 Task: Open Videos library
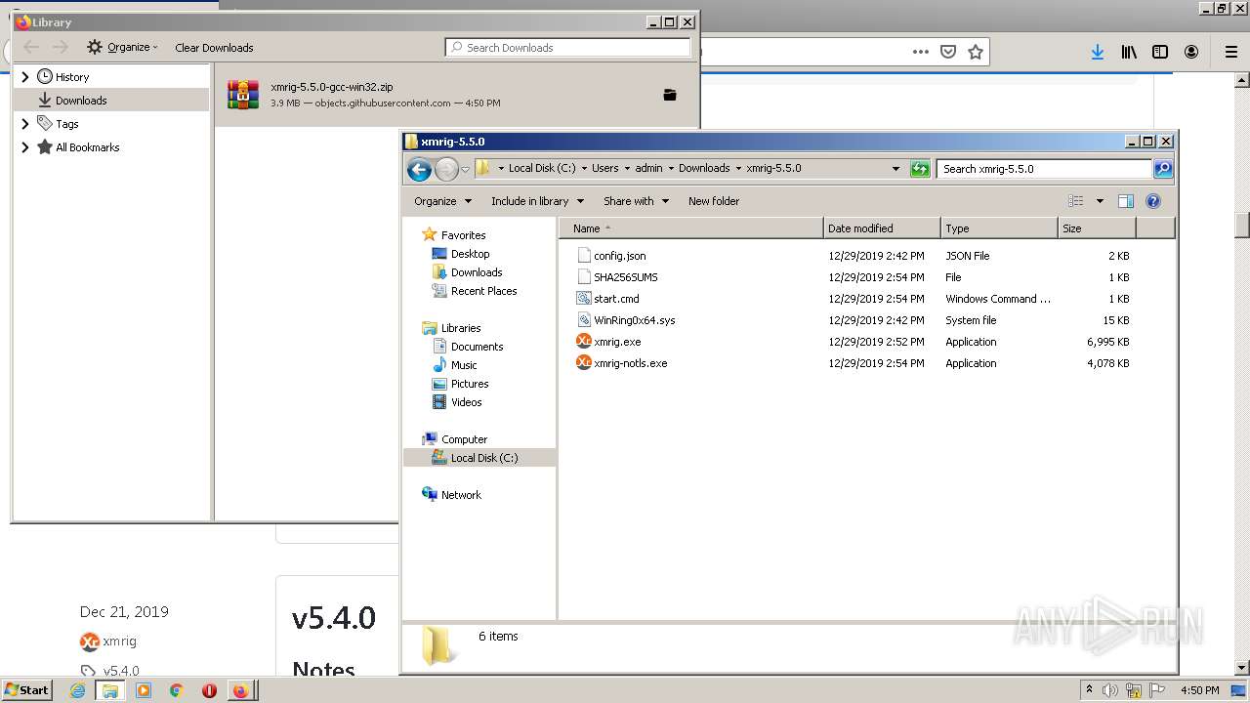pos(466,402)
